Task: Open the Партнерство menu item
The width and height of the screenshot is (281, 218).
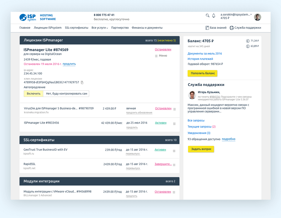Action: point(119,28)
